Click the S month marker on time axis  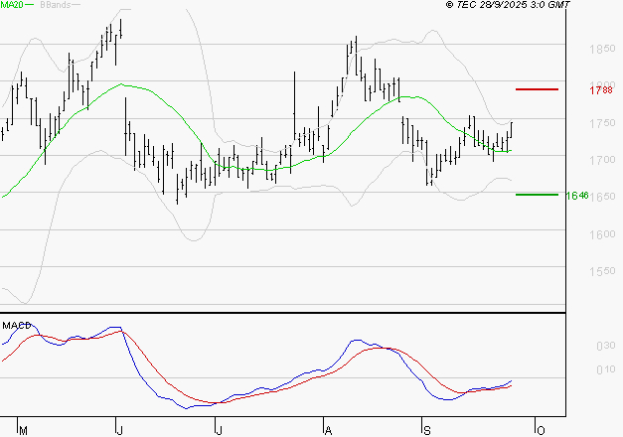[426, 430]
